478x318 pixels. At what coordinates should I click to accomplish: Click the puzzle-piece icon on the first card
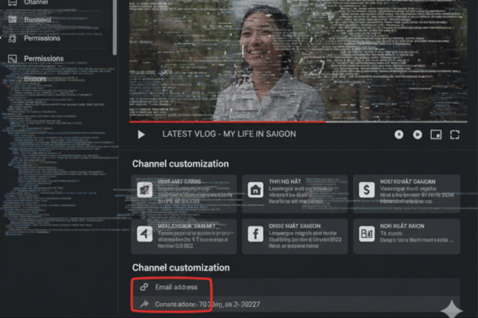(144, 190)
